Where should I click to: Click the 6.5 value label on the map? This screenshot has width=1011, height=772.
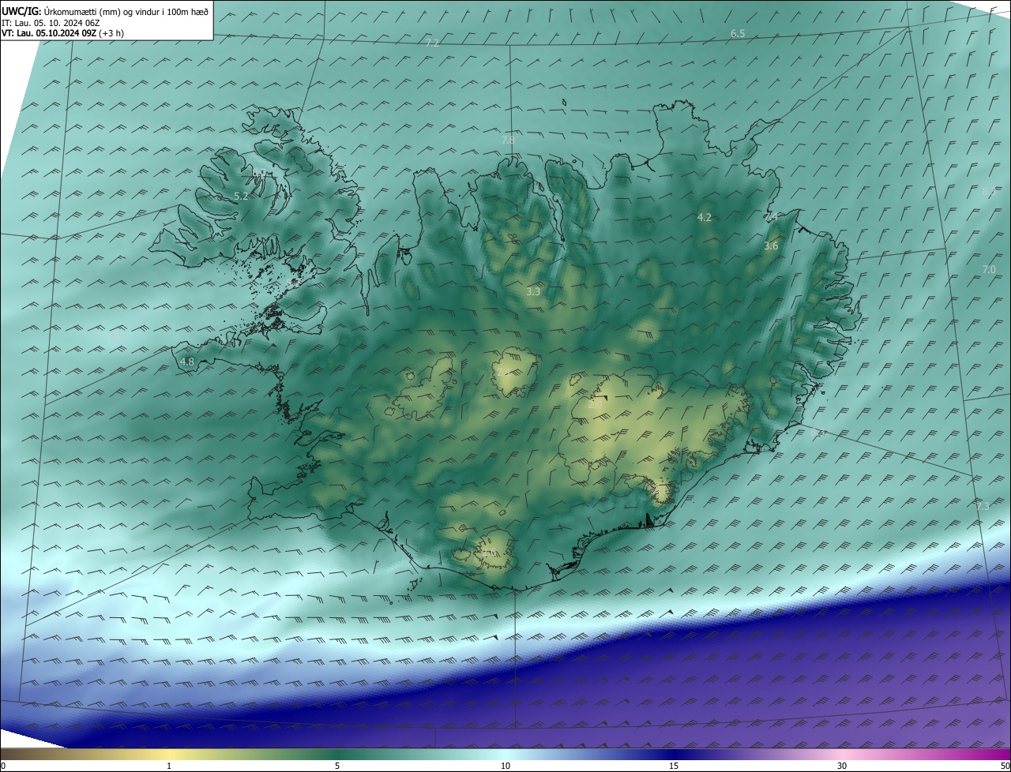point(738,33)
